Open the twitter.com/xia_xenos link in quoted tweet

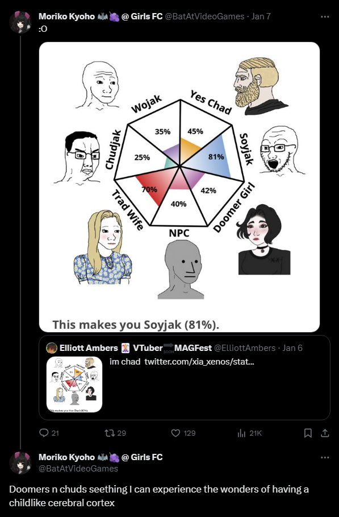point(199,361)
